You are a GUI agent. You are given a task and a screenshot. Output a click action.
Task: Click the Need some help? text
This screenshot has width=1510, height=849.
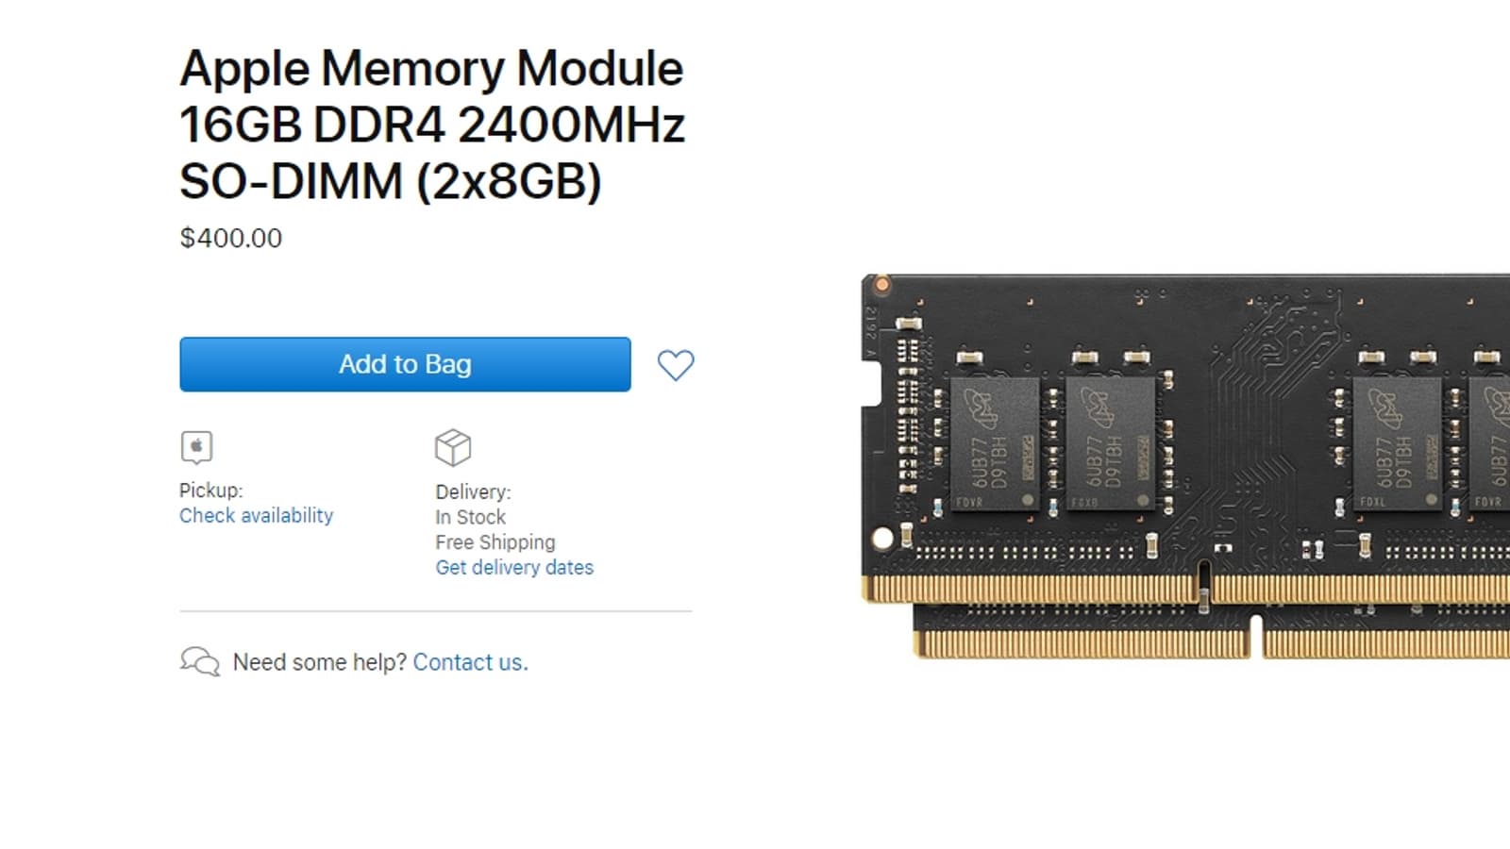[320, 662]
